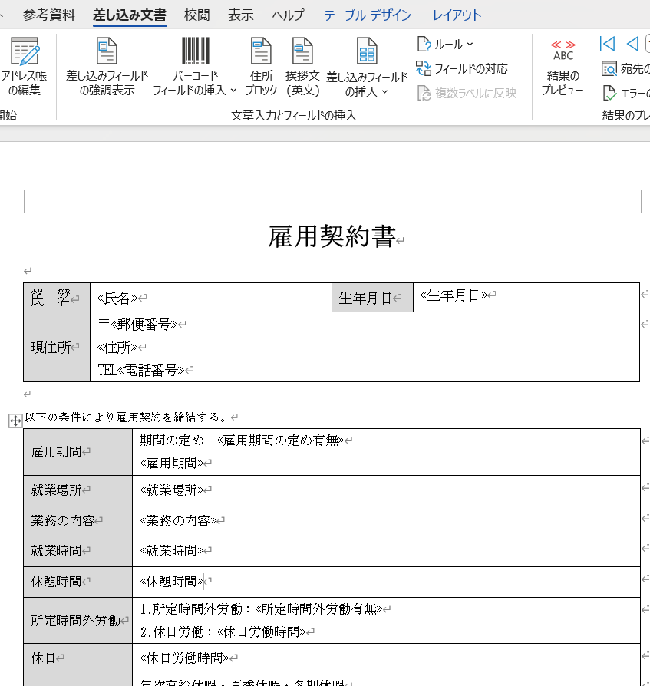The width and height of the screenshot is (650, 686).
Task: Click the «郵便番号» merge field
Action: [x=144, y=324]
